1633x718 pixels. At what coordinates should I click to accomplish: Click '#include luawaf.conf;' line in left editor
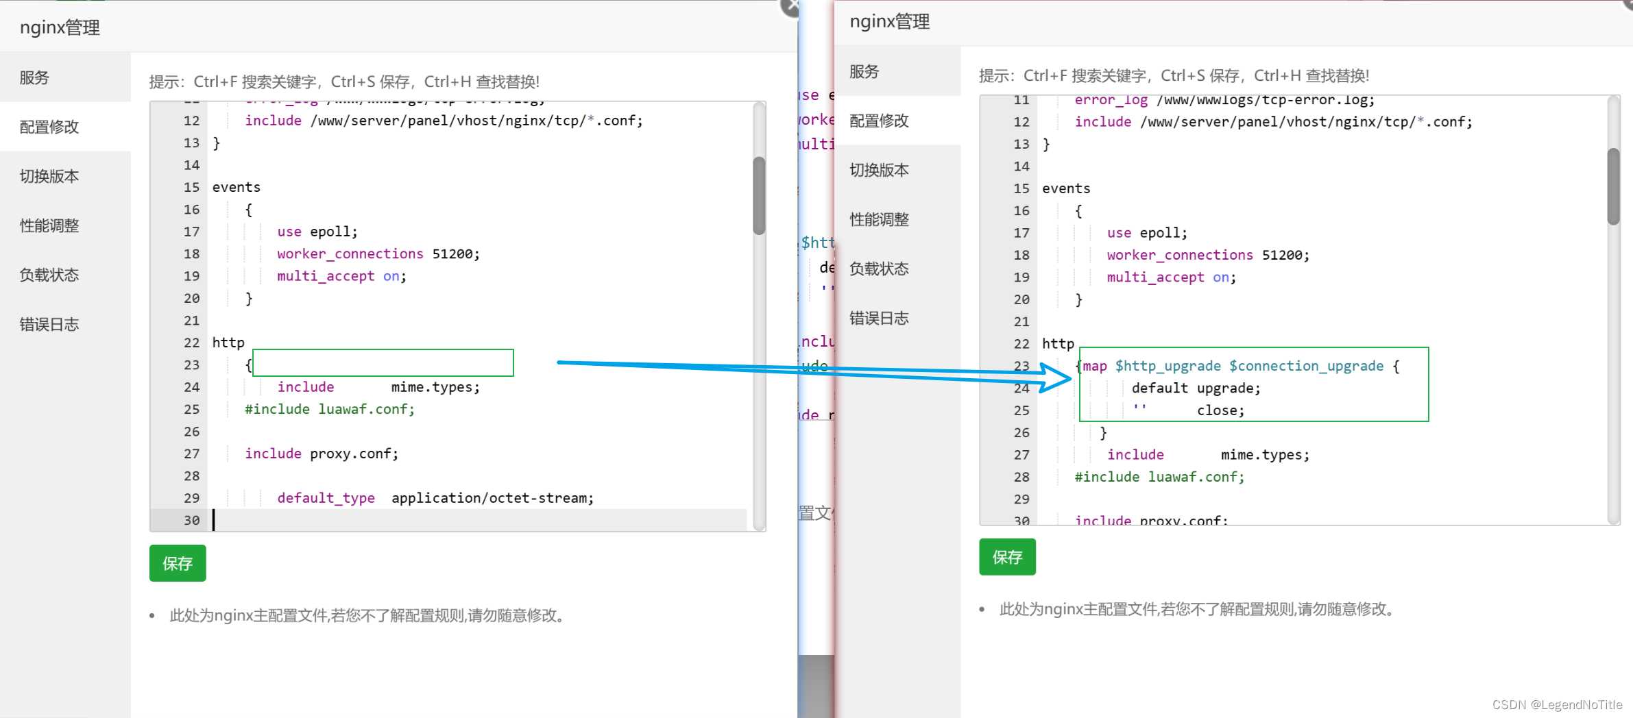click(330, 409)
